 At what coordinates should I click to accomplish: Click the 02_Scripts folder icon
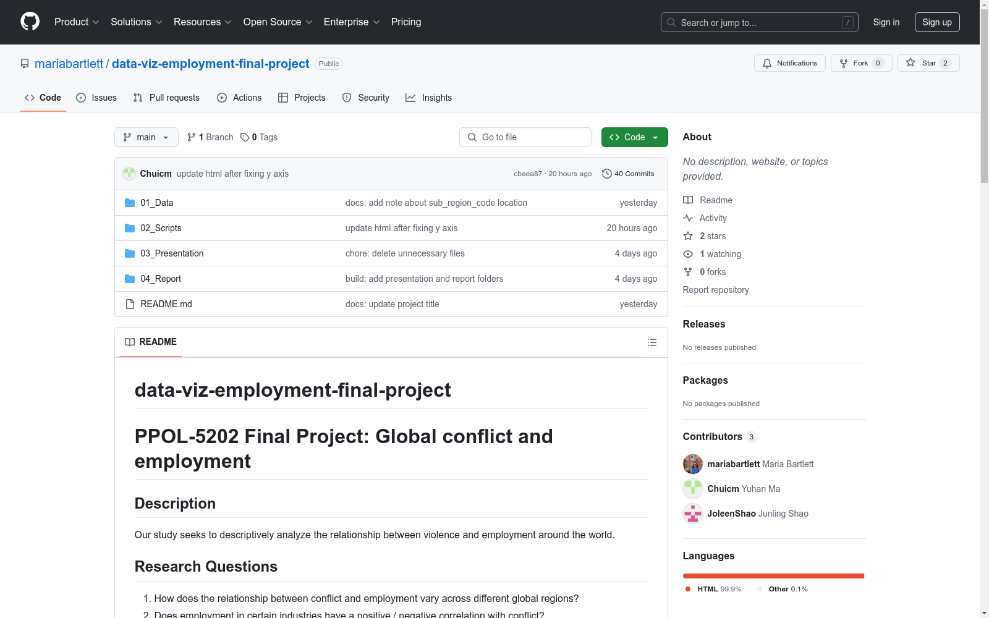point(130,228)
